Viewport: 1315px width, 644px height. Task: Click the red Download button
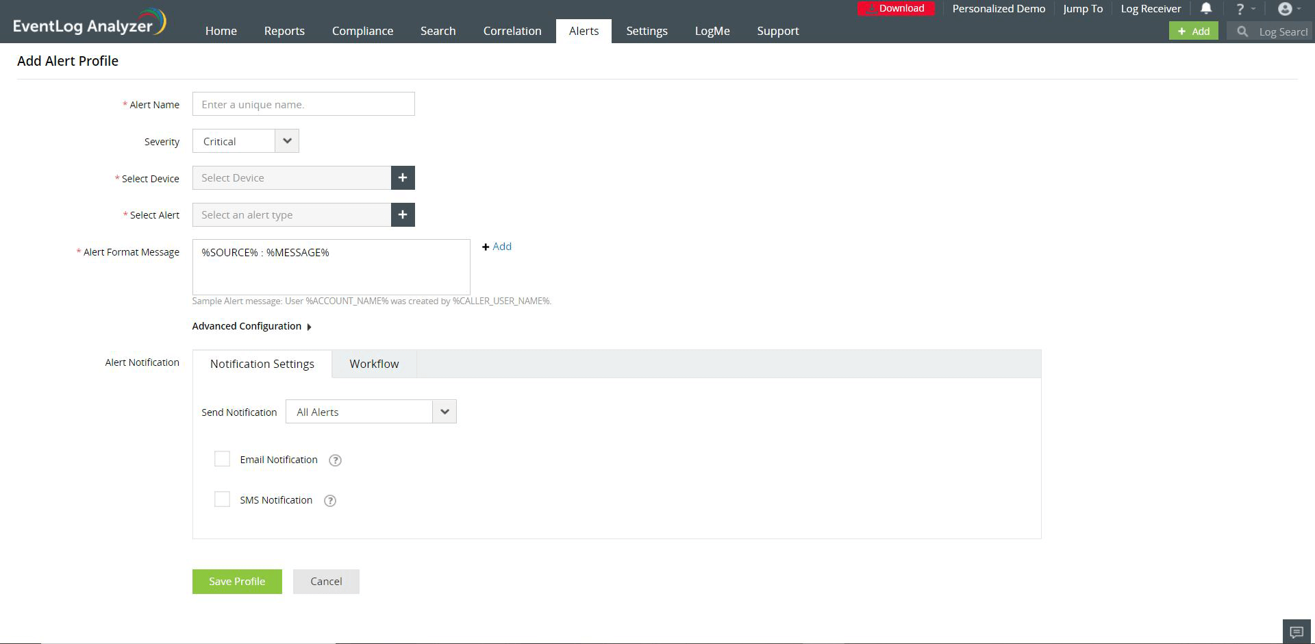click(x=896, y=9)
